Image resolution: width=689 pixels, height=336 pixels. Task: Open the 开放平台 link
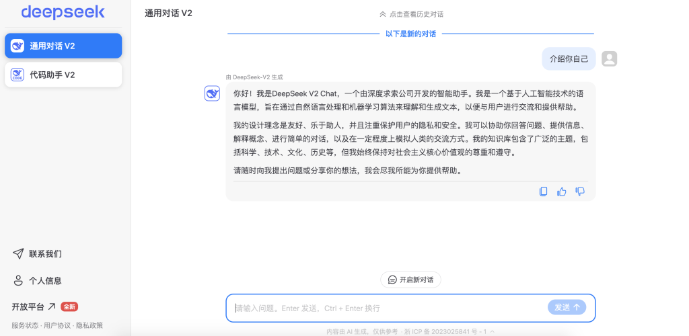point(34,306)
